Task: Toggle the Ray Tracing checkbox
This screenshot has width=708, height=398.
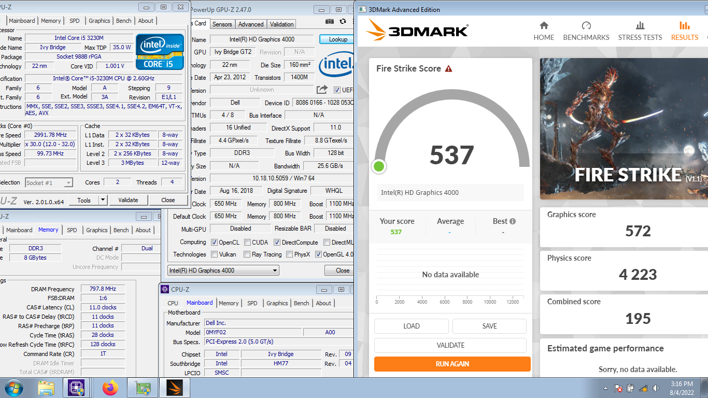Action: [248, 254]
